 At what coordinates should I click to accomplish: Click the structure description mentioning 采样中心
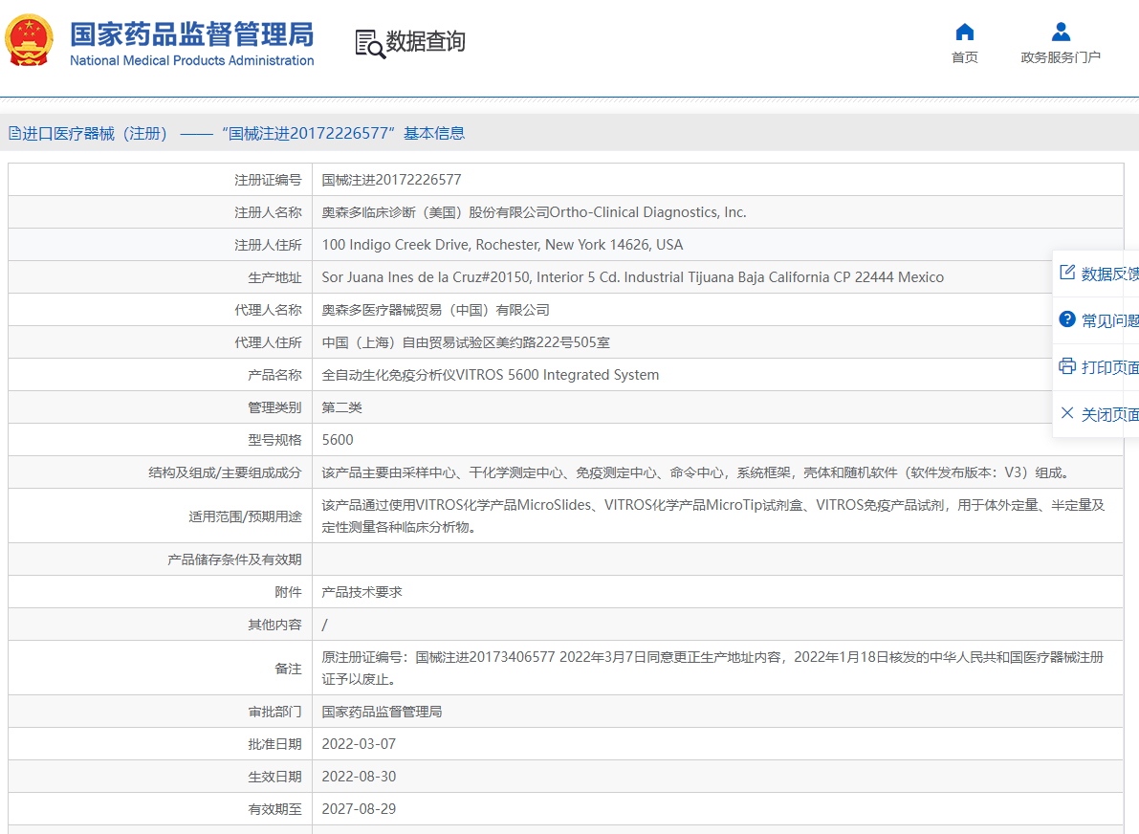[698, 472]
